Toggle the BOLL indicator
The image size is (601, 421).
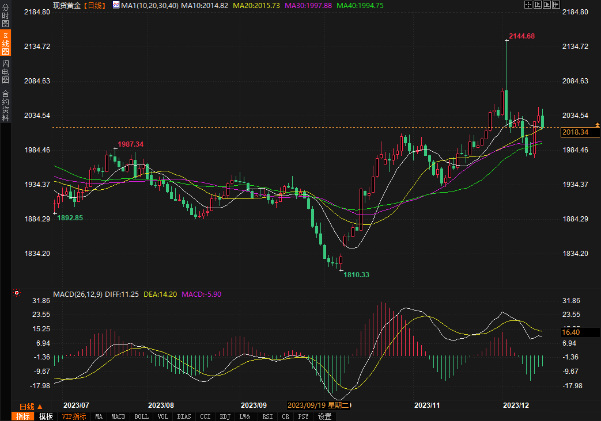141,416
